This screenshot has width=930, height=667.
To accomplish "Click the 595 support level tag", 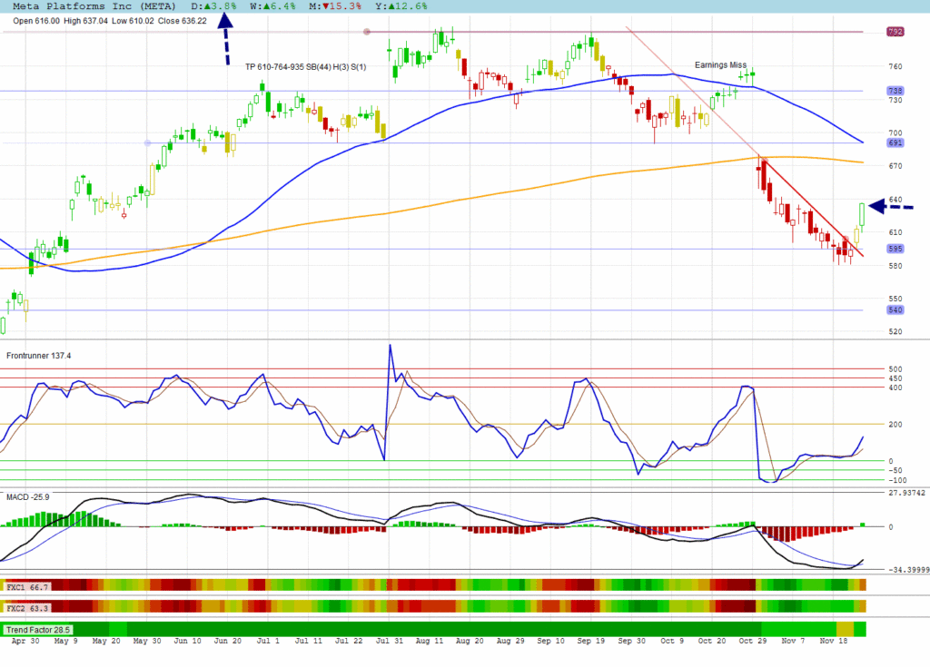I will click(895, 249).
